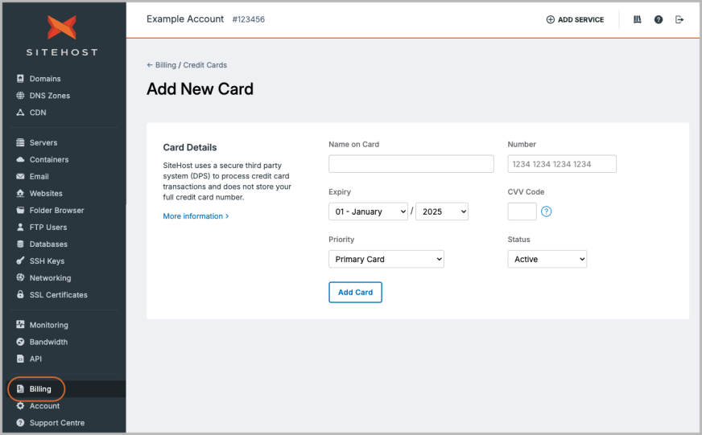The width and height of the screenshot is (702, 435).
Task: Select Billing in the sidebar menu
Action: [40, 389]
